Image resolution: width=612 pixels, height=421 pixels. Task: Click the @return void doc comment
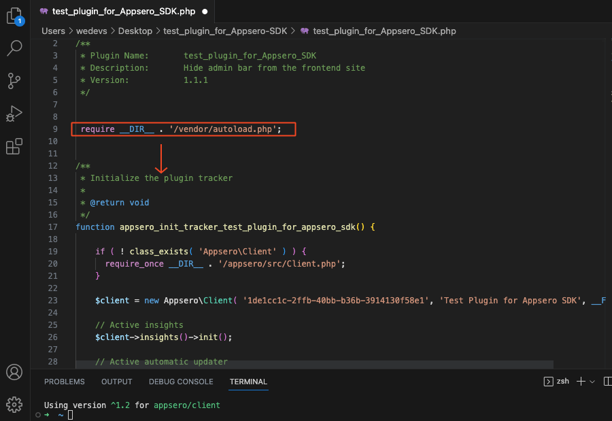point(120,202)
